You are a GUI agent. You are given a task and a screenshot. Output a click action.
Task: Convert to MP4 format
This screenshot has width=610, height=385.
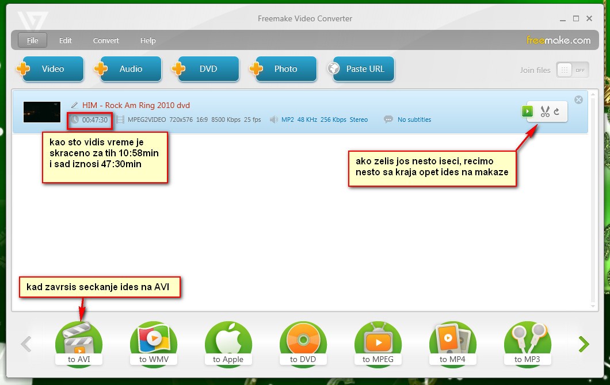[x=452, y=344]
